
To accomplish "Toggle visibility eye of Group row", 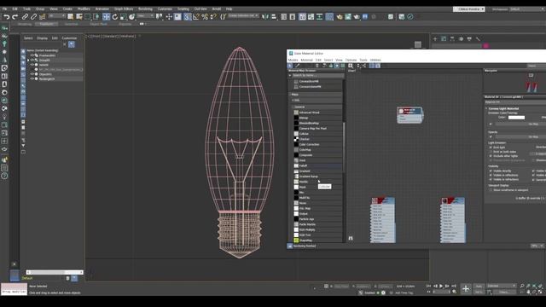I will tap(32, 61).
